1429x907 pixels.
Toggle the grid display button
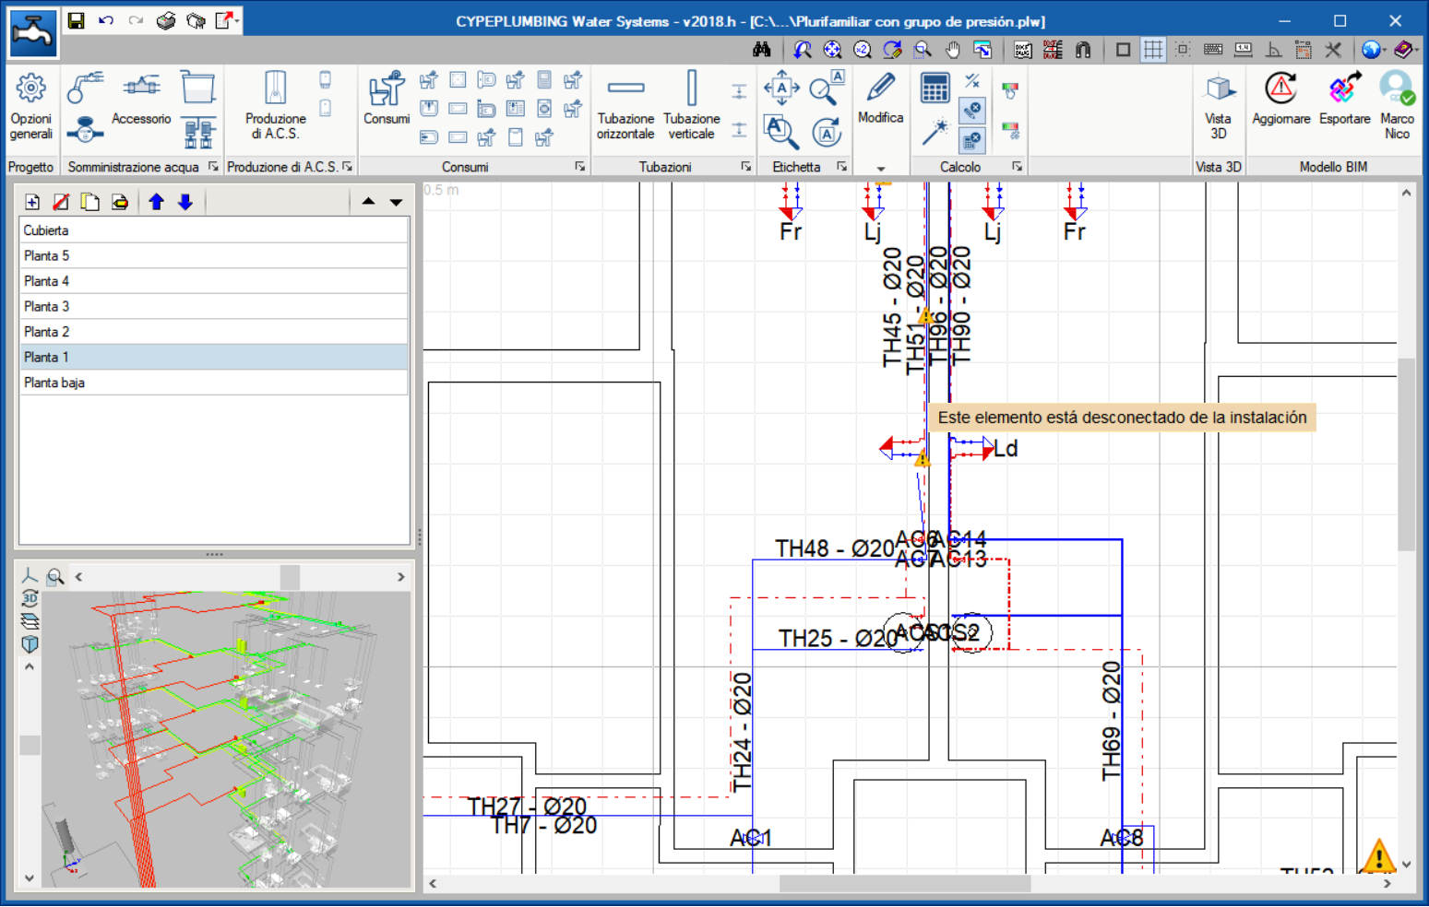(x=1153, y=50)
